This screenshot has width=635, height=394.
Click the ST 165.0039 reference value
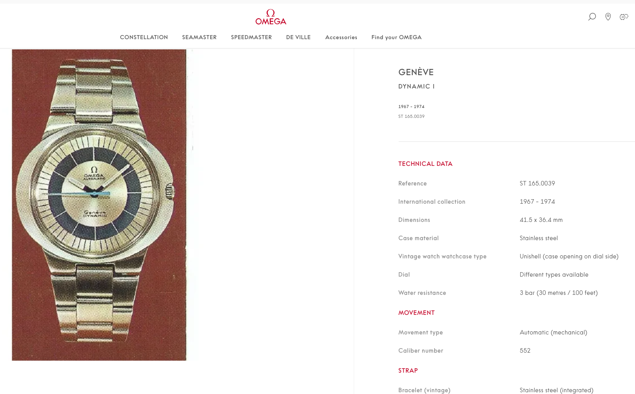pyautogui.click(x=537, y=183)
